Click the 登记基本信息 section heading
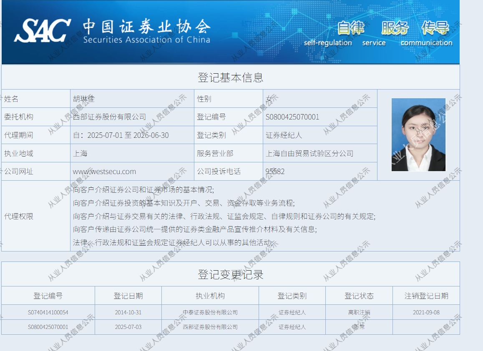Screen dimensions: 483x351 point(230,77)
